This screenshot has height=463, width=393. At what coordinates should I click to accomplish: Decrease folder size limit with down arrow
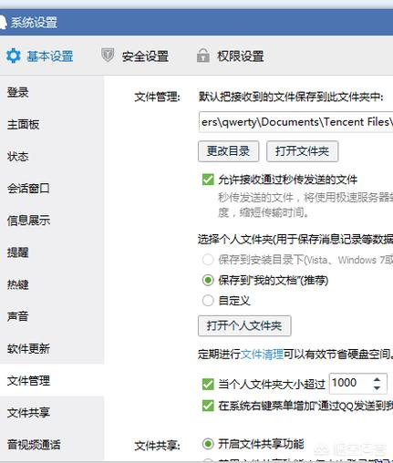[x=377, y=388]
